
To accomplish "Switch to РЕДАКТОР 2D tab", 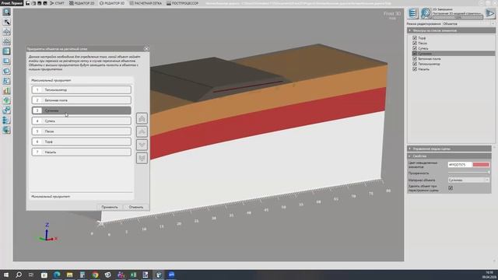I will tap(82, 3).
